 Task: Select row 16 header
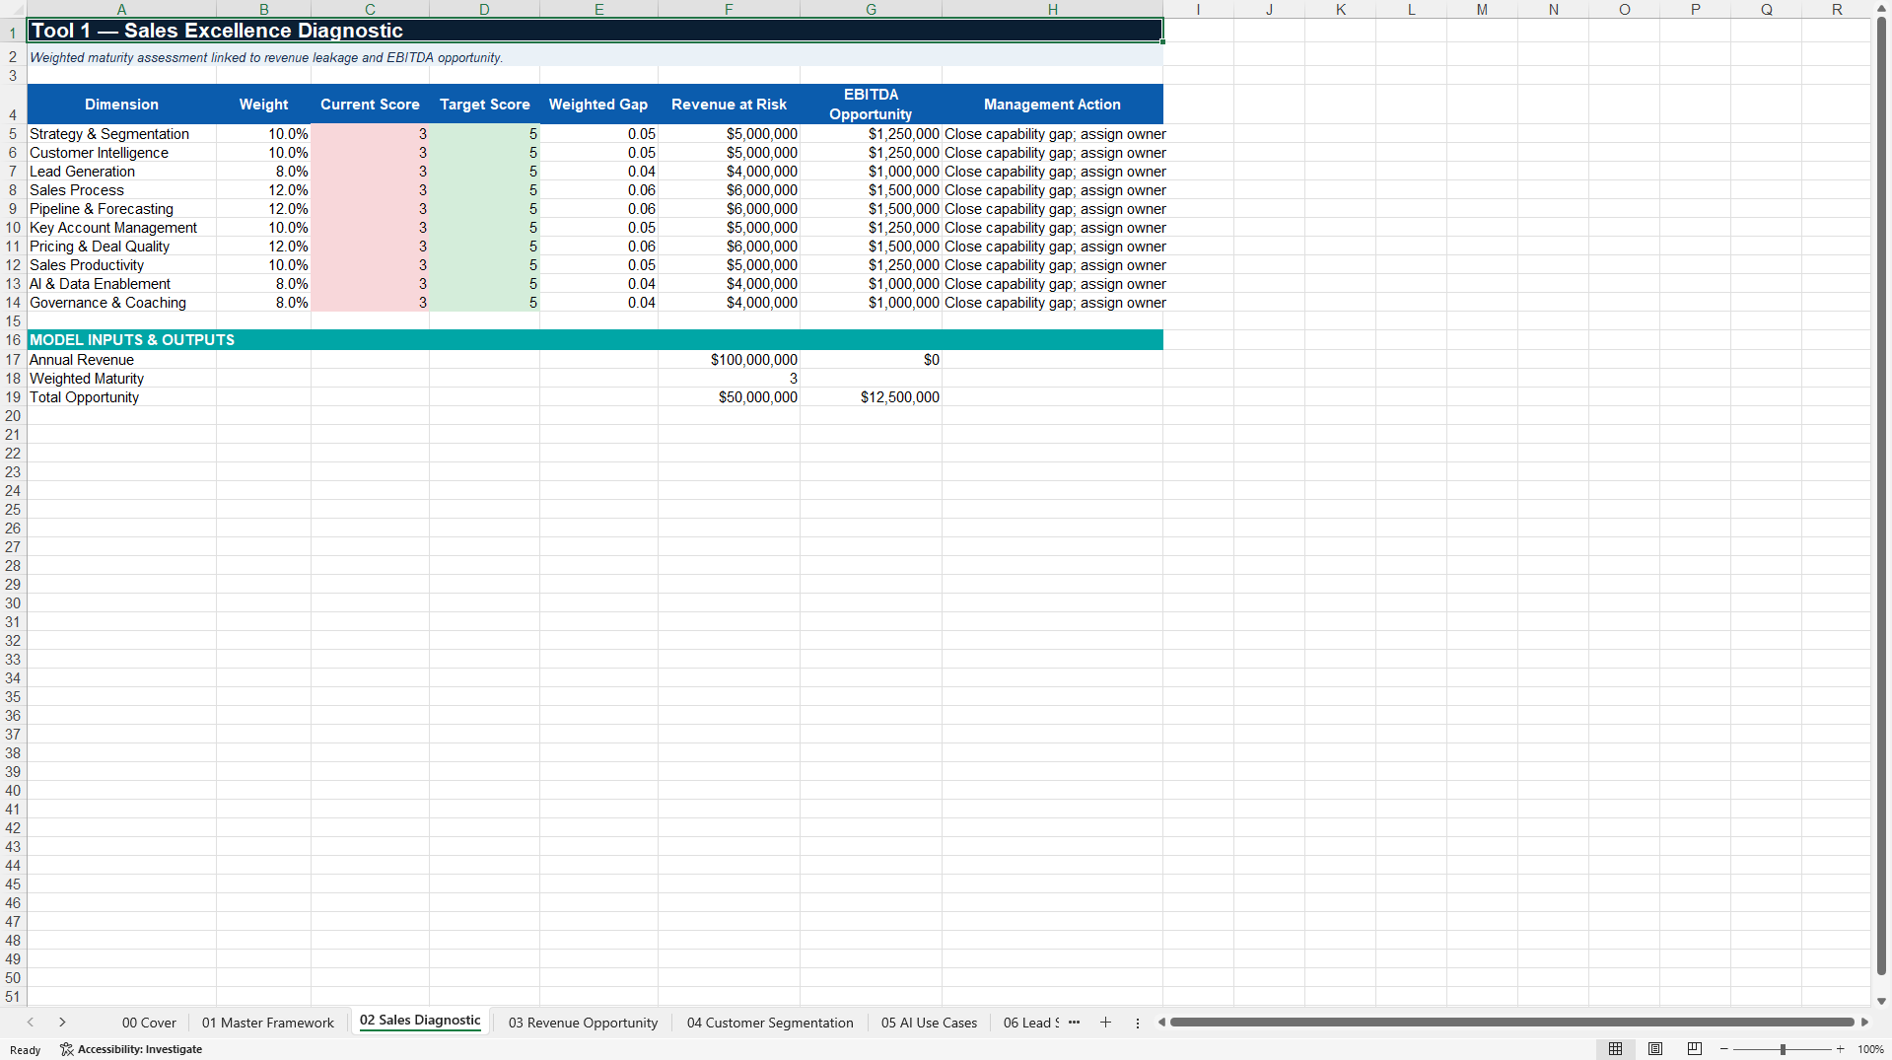[13, 340]
